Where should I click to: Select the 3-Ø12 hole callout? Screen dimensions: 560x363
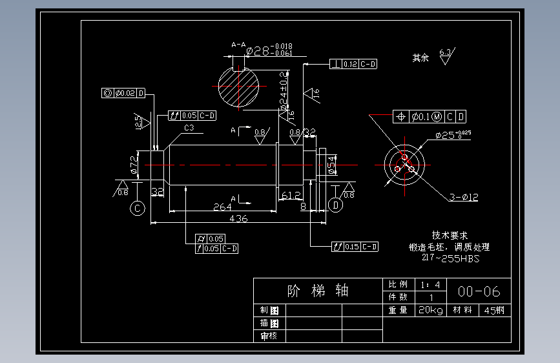(464, 197)
